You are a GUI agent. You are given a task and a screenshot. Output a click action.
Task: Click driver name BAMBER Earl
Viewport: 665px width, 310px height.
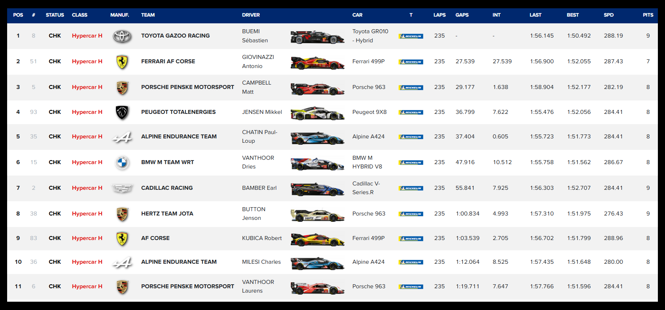click(x=259, y=188)
